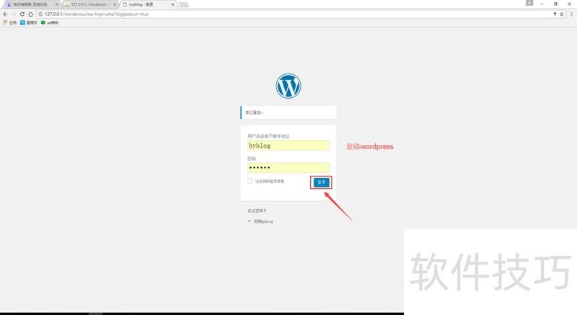This screenshot has width=577, height=315.
Task: Bookmark this page with the star icon
Action: [562, 14]
